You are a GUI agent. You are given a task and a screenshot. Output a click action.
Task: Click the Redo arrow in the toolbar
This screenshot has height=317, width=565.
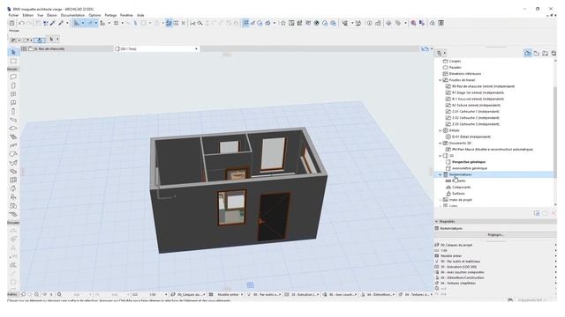[x=29, y=23]
